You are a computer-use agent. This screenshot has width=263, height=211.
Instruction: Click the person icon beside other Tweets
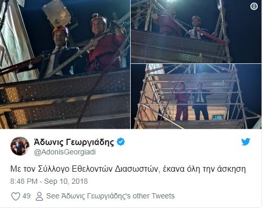[x=39, y=196]
